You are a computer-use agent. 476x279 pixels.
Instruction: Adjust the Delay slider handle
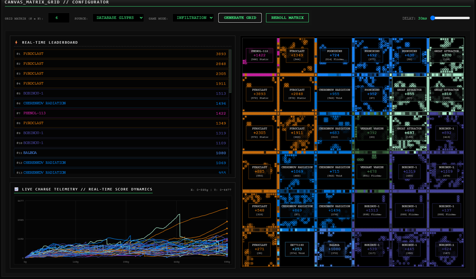(433, 18)
